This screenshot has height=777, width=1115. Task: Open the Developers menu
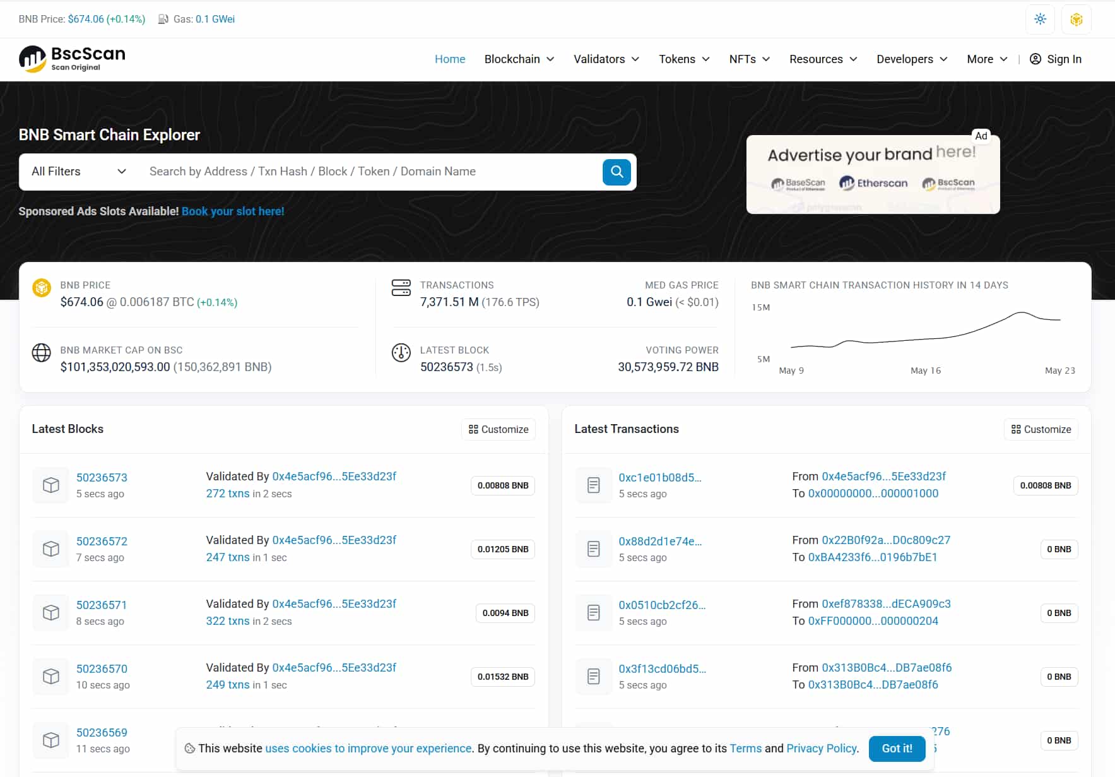(x=912, y=59)
